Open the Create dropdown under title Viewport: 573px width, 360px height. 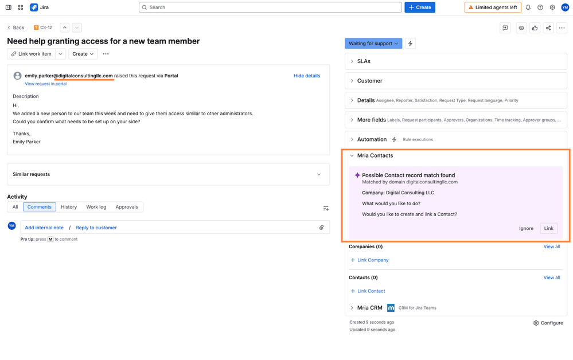pyautogui.click(x=83, y=54)
